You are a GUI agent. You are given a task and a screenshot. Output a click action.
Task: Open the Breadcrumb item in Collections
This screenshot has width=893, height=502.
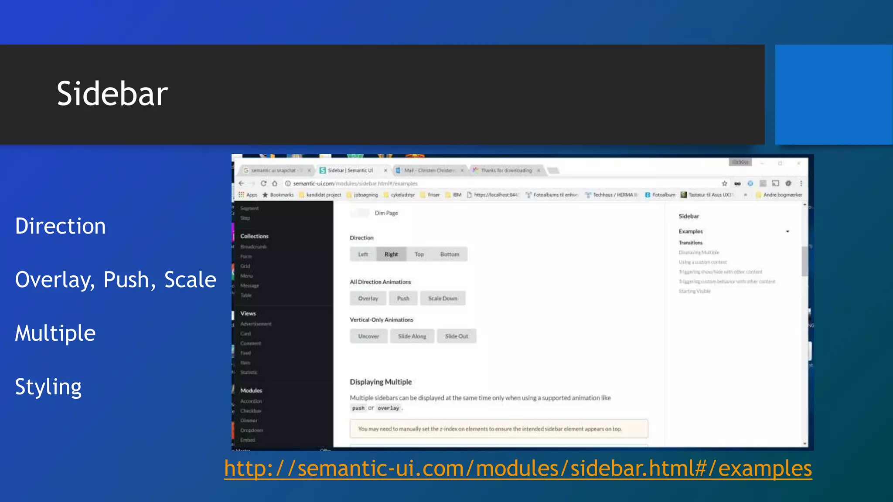click(x=253, y=247)
